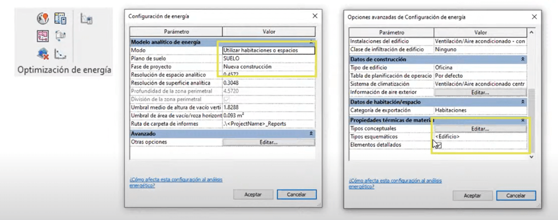Close the Opciones avanzadas dialog
Viewport: 558px width, 220px height.
[534, 17]
